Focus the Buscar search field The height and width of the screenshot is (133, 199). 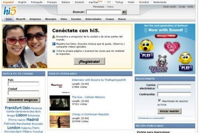(103, 12)
